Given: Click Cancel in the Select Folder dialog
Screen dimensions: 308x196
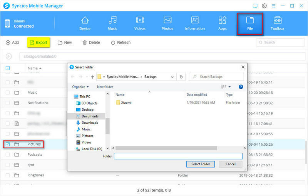Looking at the screenshot, I should pyautogui.click(x=230, y=164).
